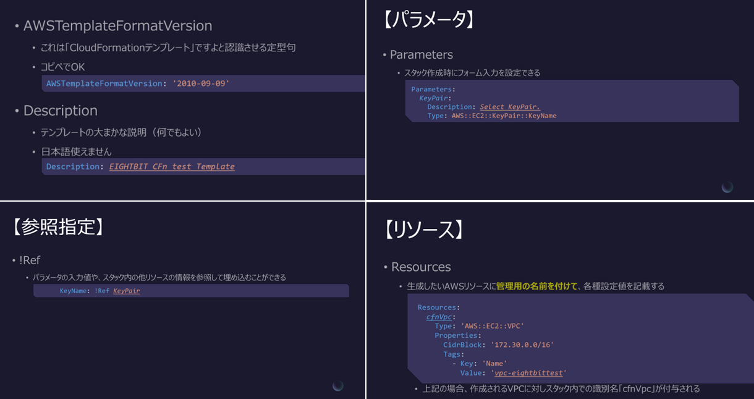
Task: Click the underlined cfnVpc resource name
Action: tap(439, 317)
